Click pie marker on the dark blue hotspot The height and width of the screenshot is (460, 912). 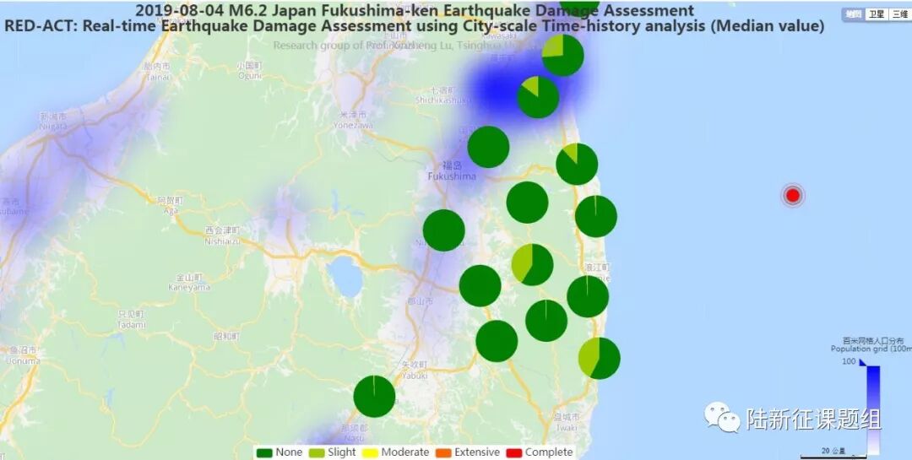(x=538, y=97)
